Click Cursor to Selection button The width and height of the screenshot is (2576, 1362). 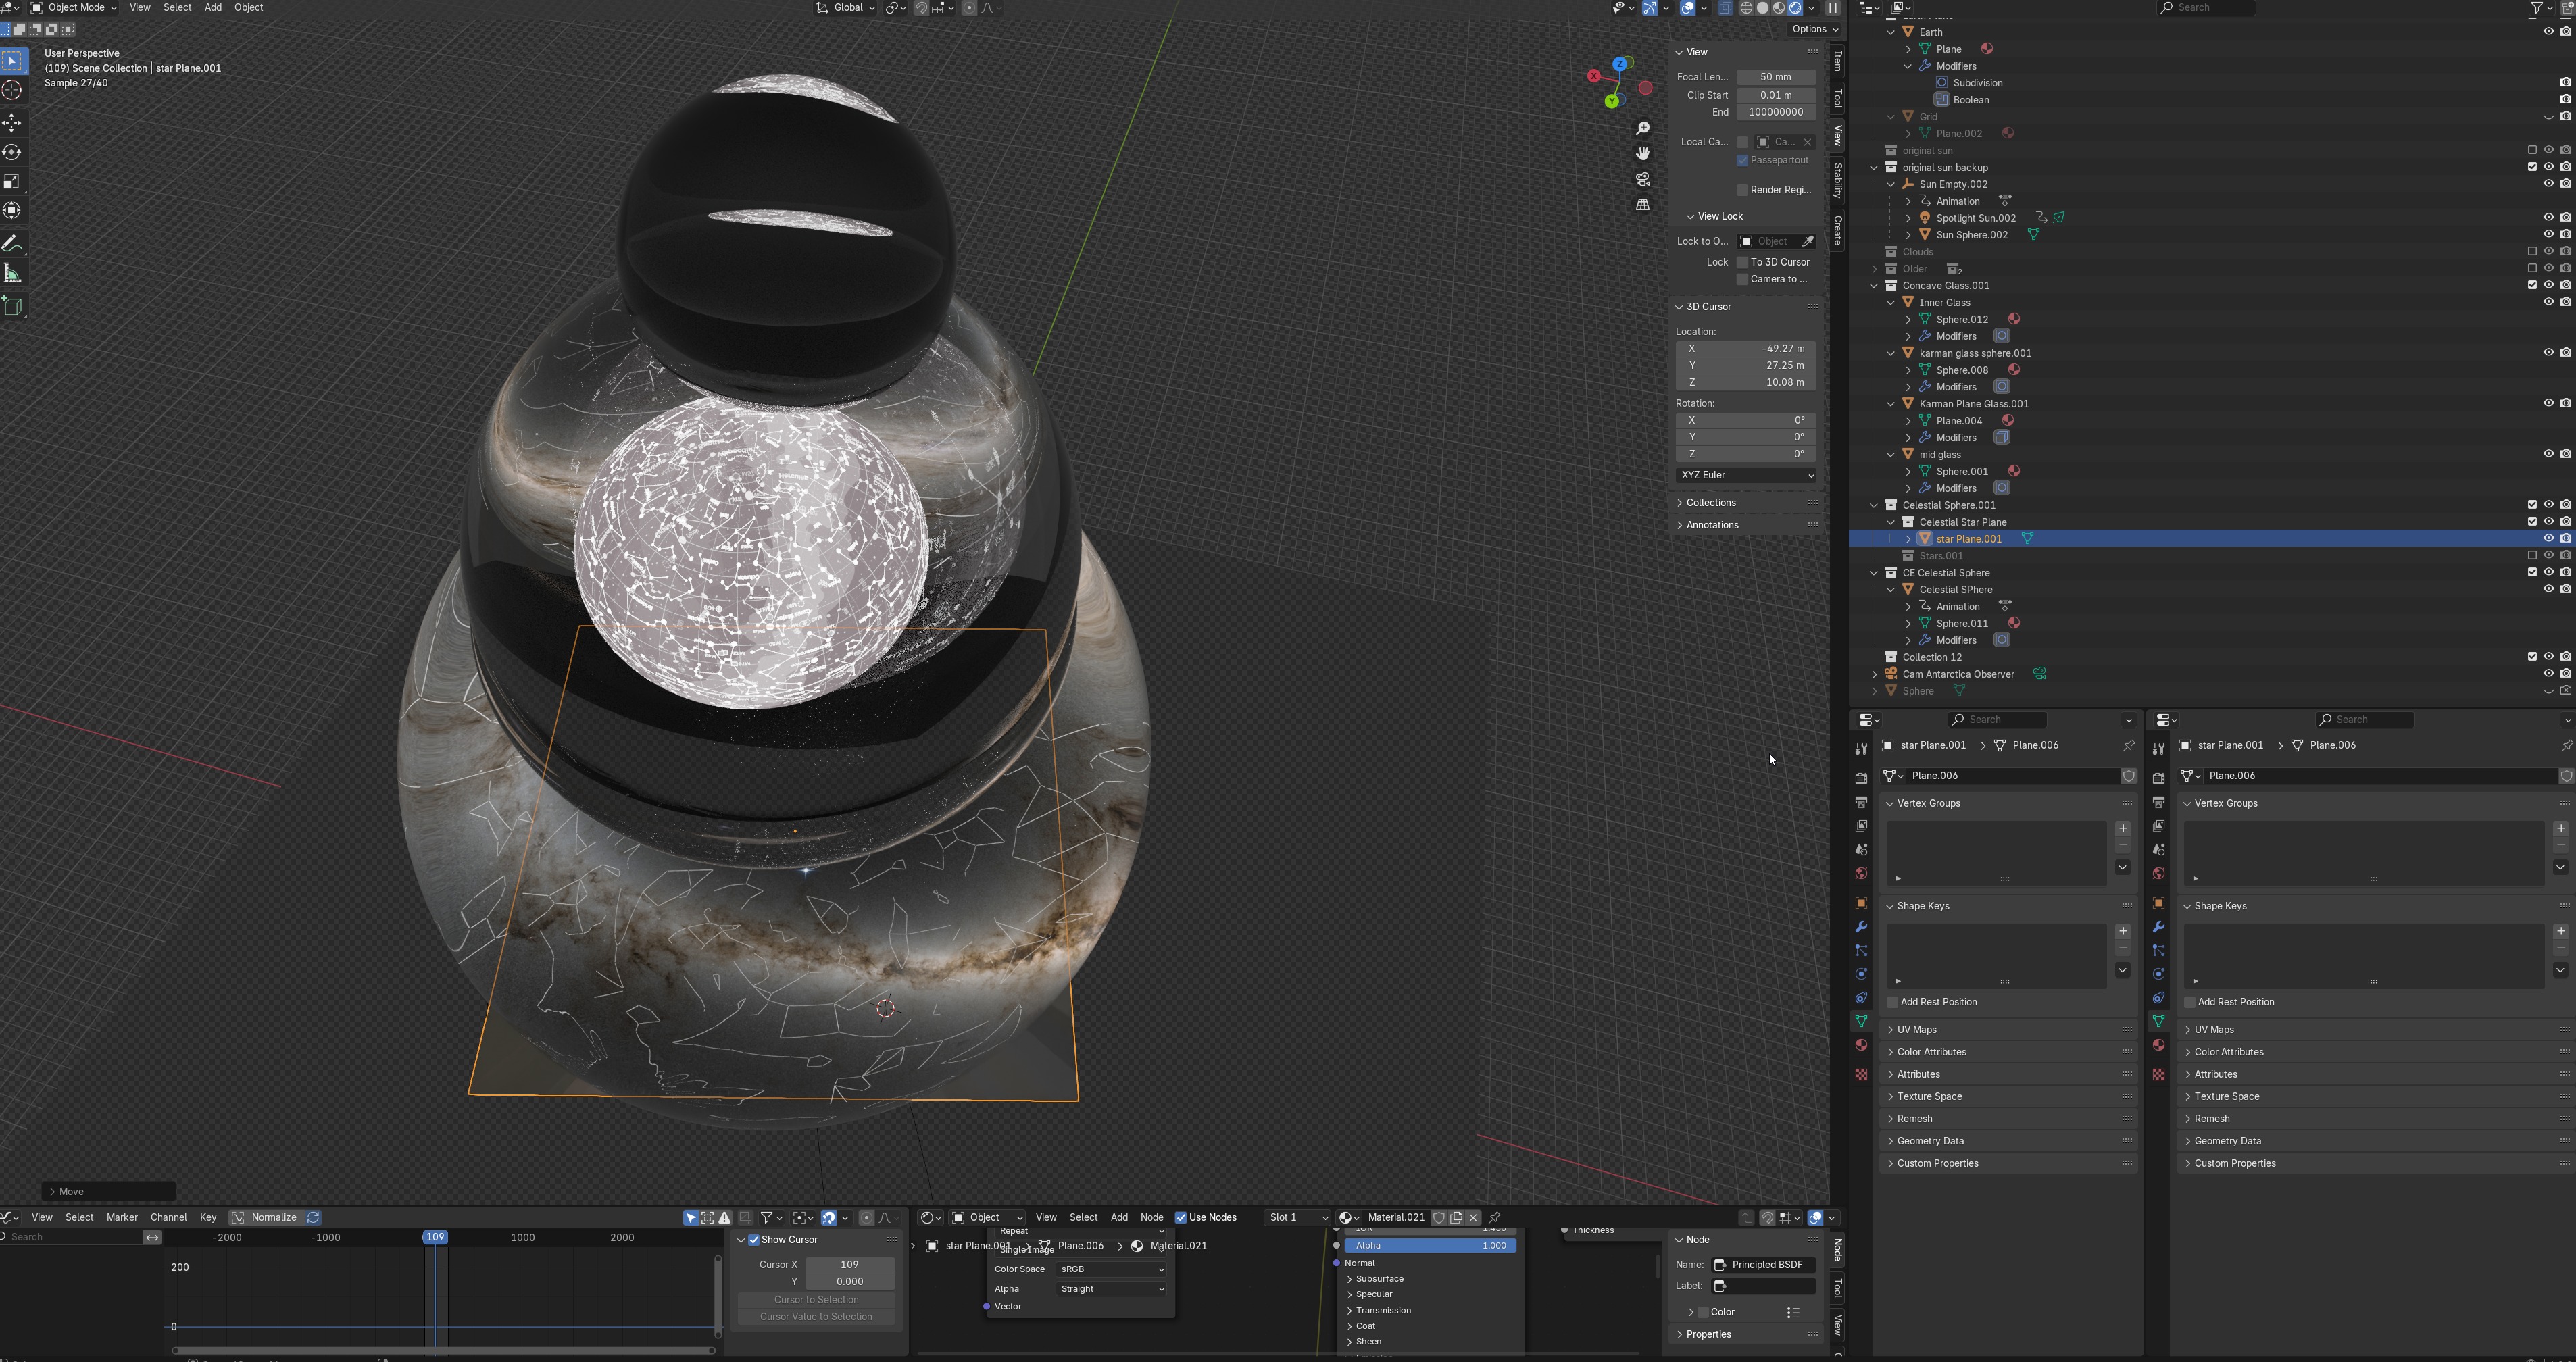coord(816,1299)
